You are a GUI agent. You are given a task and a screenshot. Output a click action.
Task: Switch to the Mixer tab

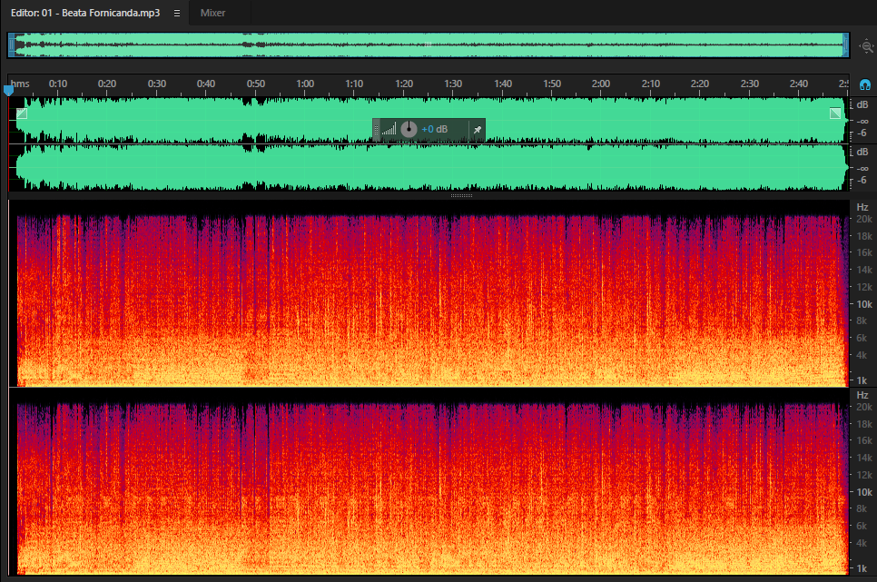[212, 13]
